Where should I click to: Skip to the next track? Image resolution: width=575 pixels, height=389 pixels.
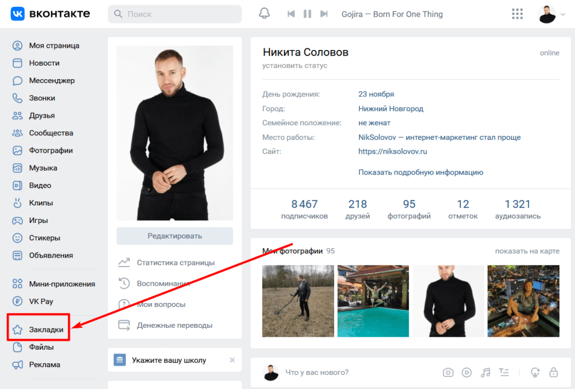coord(324,14)
